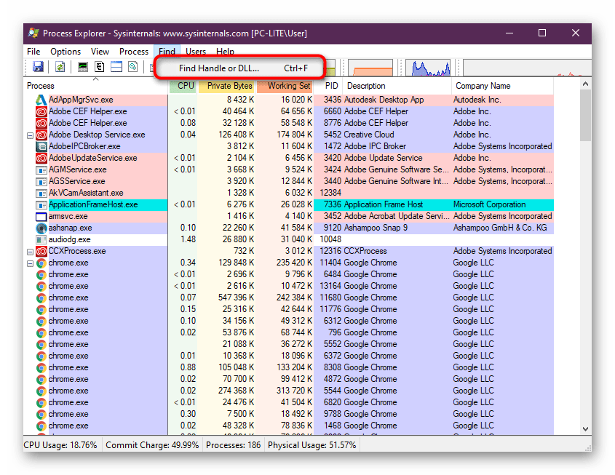This screenshot has width=615, height=475.
Task: Choose Find Handle or DLL... menu entry
Action: 239,68
